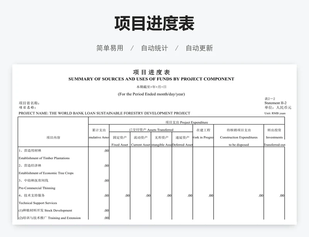The image size is (309, 237).
Task: Click the row (1)种植材料开发 Stock Development
Action: point(45,210)
